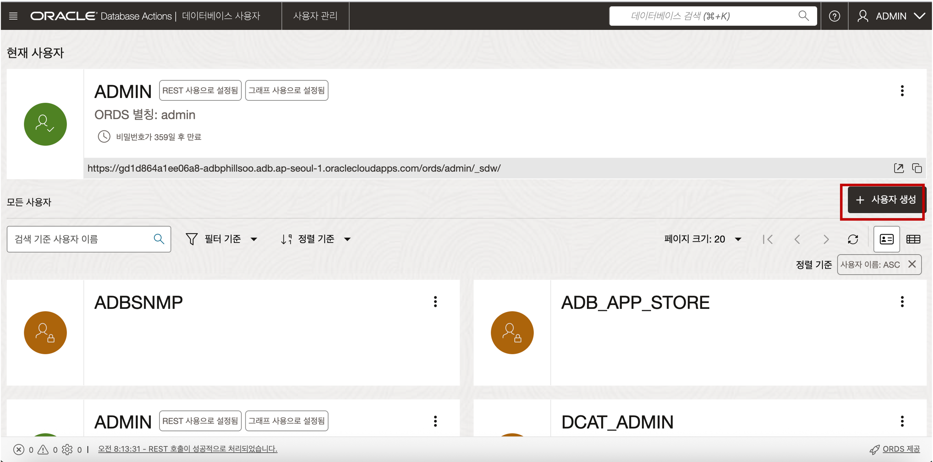This screenshot has height=462, width=933.
Task: Click the processes gear icon in status bar
Action: pos(67,449)
